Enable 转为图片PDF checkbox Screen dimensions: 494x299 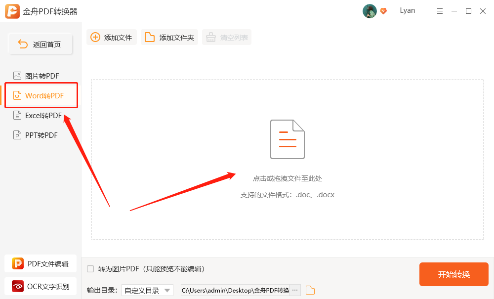point(90,269)
